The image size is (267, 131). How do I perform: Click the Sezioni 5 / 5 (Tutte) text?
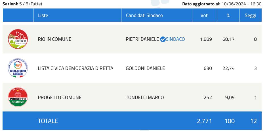pos(22,4)
